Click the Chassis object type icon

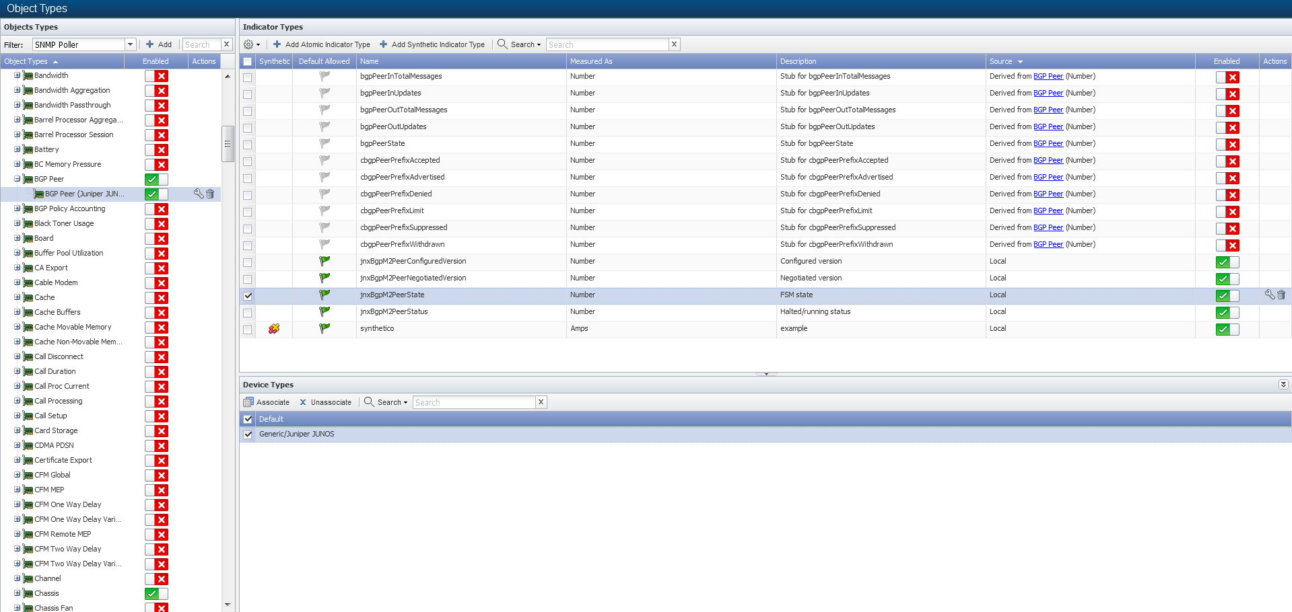point(28,594)
